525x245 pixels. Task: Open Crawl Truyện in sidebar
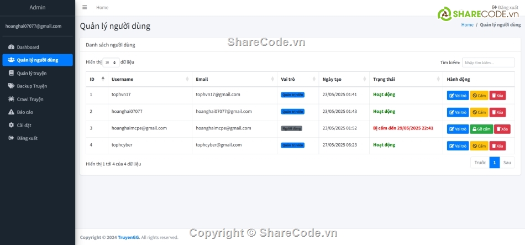pos(30,99)
